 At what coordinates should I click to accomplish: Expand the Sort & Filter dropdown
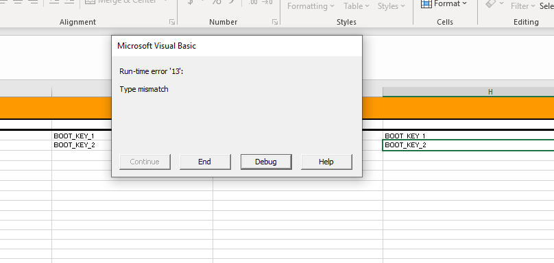pyautogui.click(x=523, y=6)
